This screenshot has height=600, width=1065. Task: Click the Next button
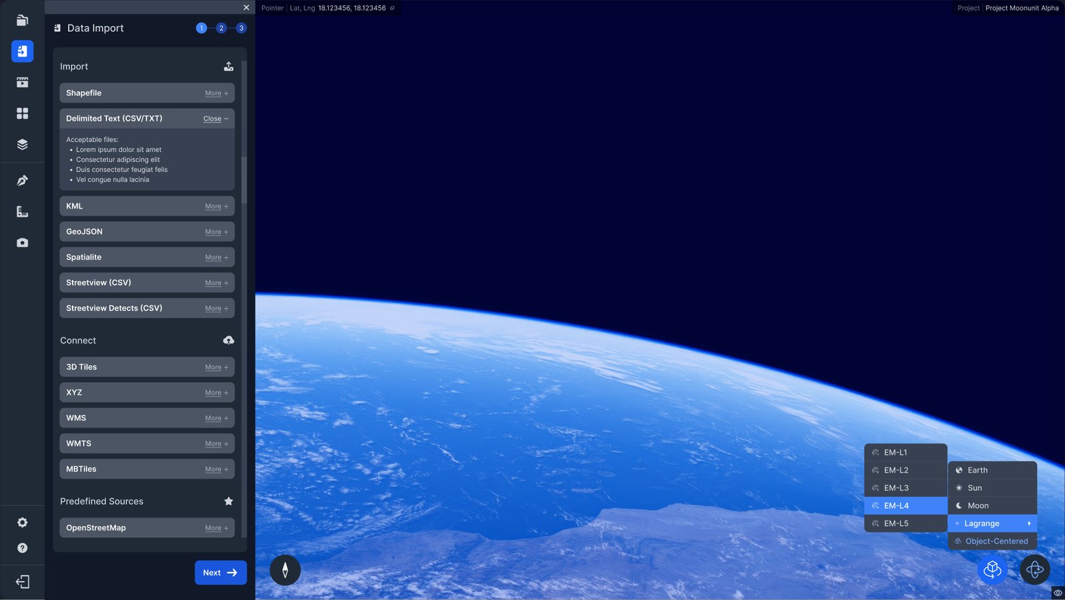pos(220,573)
